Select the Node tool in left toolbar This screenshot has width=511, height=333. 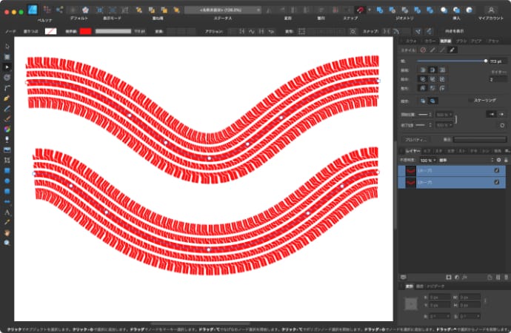click(7, 66)
